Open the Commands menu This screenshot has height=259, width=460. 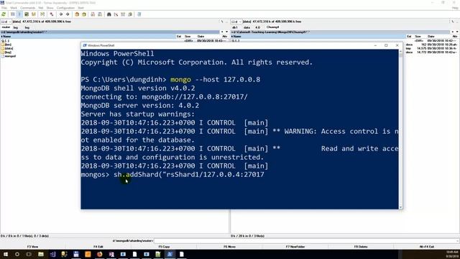(27, 8)
